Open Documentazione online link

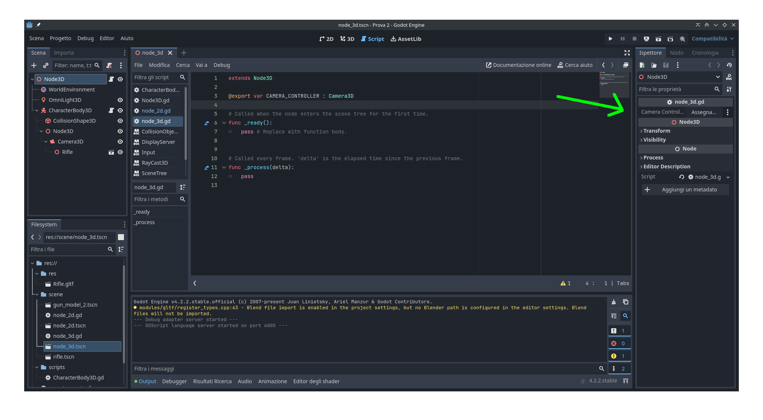518,65
